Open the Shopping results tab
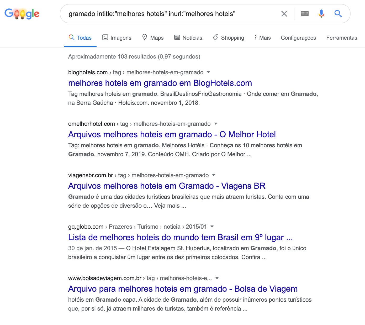Screen dimensions: 365x325 coord(228,38)
